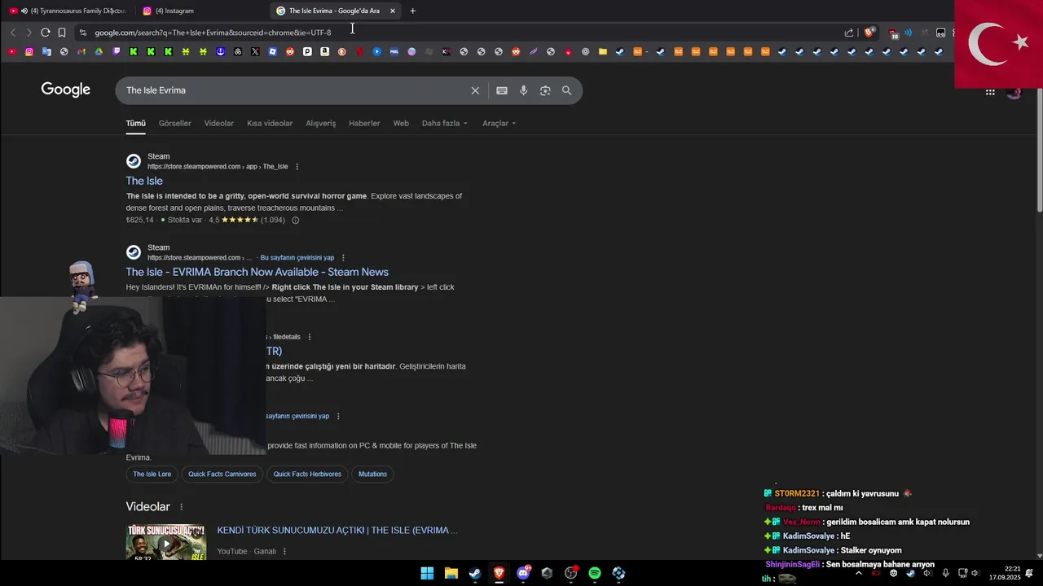The image size is (1043, 586).
Task: Clear the search query with X
Action: point(475,90)
